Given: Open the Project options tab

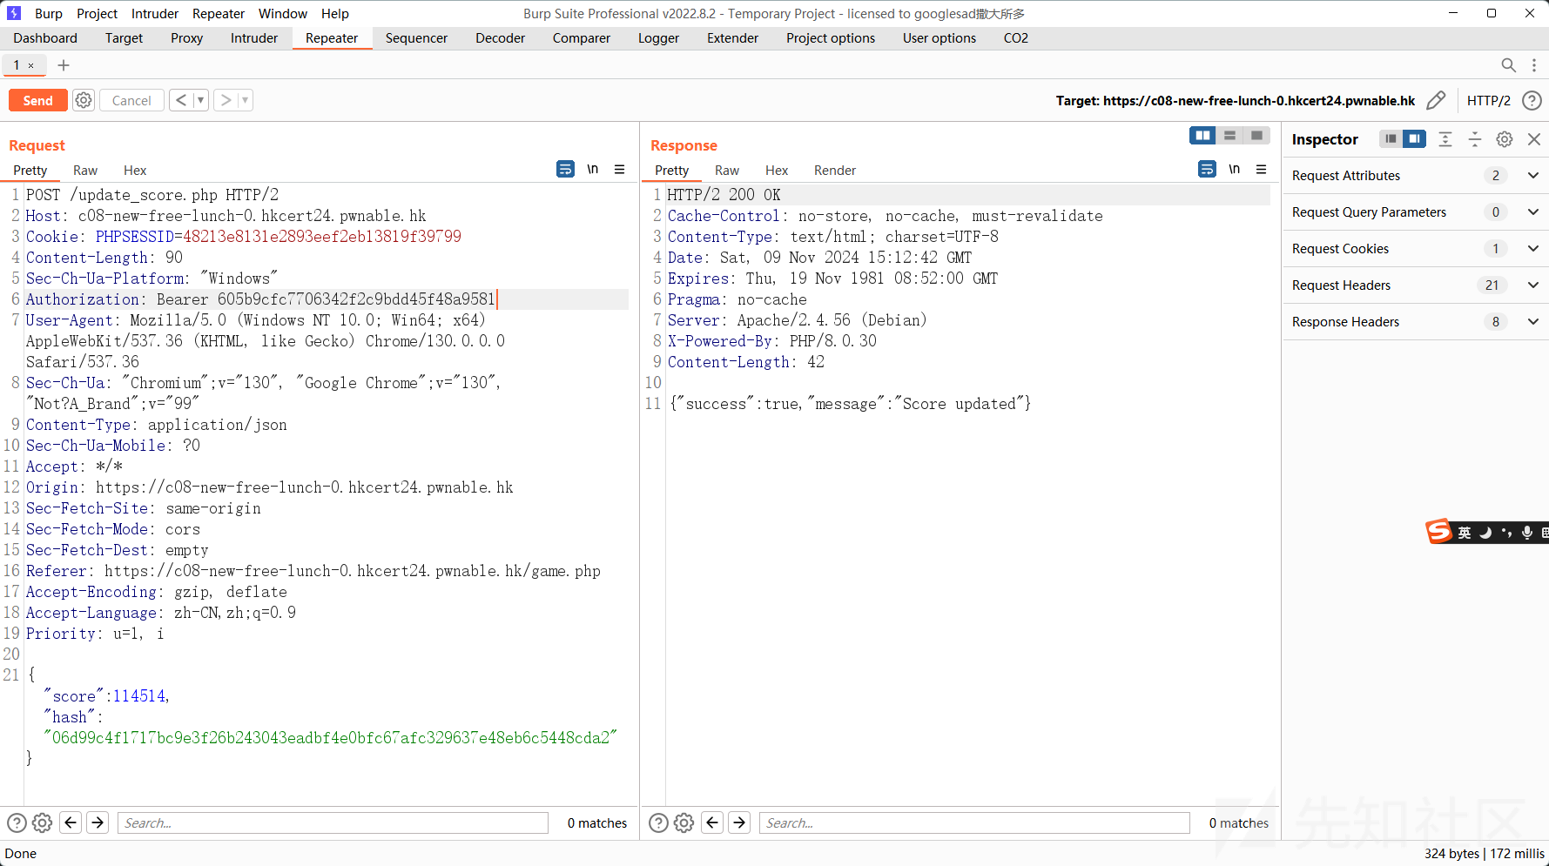Looking at the screenshot, I should 831,38.
